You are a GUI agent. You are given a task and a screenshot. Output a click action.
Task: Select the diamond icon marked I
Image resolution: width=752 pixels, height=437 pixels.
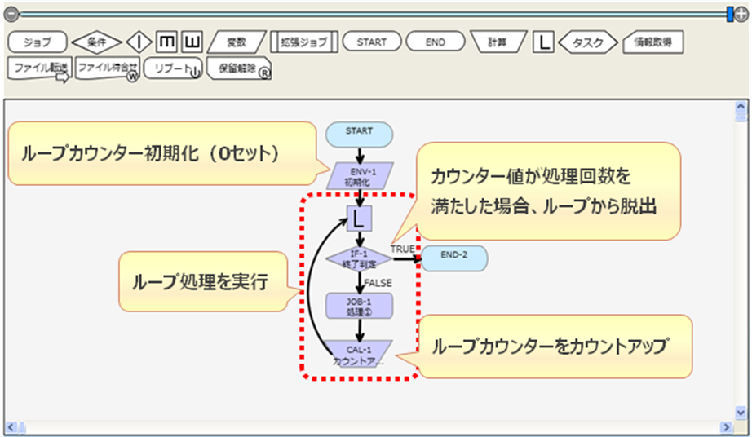click(x=139, y=42)
